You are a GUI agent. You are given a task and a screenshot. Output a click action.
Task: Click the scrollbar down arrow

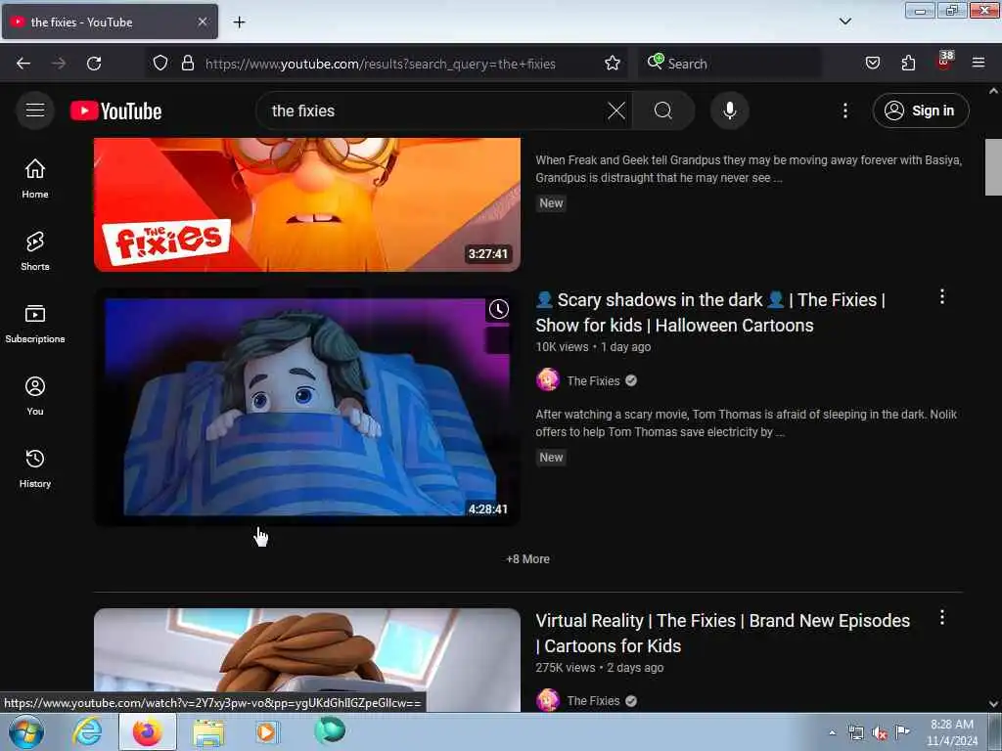(x=993, y=704)
